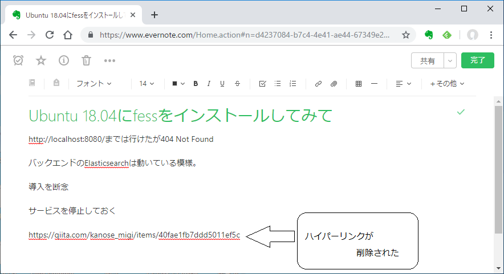Click the Elasticsearch line in the note
Viewport: 504px width, 274px height.
pos(113,163)
